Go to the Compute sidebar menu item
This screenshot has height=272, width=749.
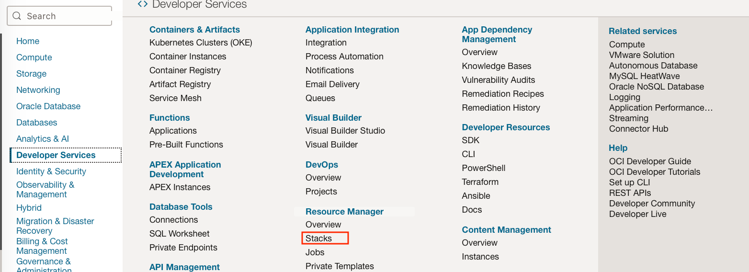(34, 57)
